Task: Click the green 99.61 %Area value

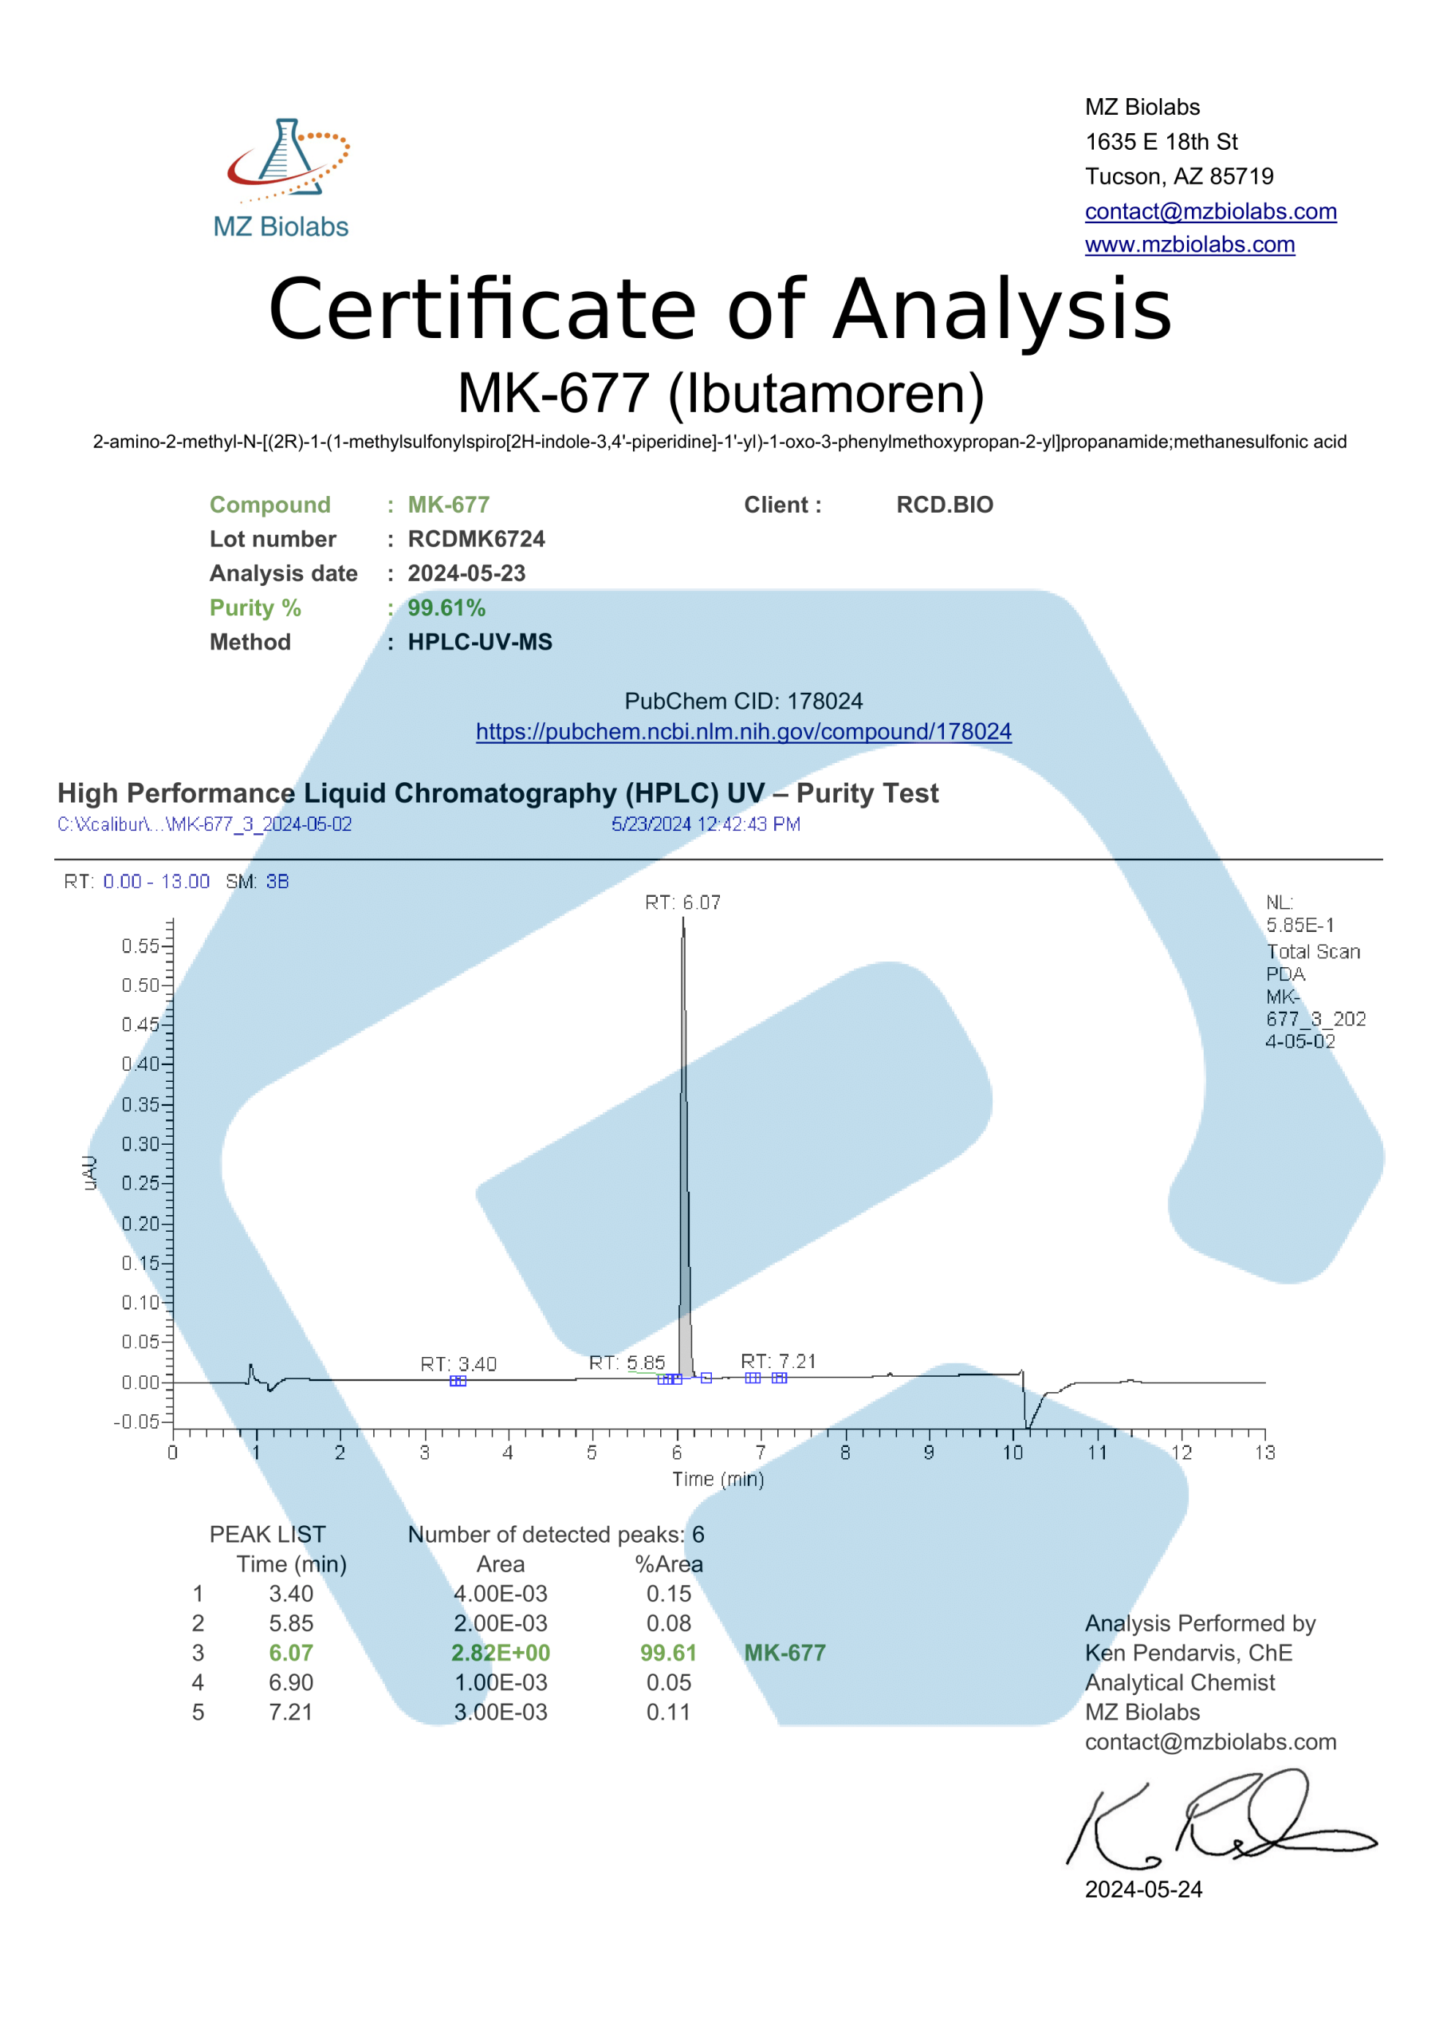Action: (x=669, y=1653)
